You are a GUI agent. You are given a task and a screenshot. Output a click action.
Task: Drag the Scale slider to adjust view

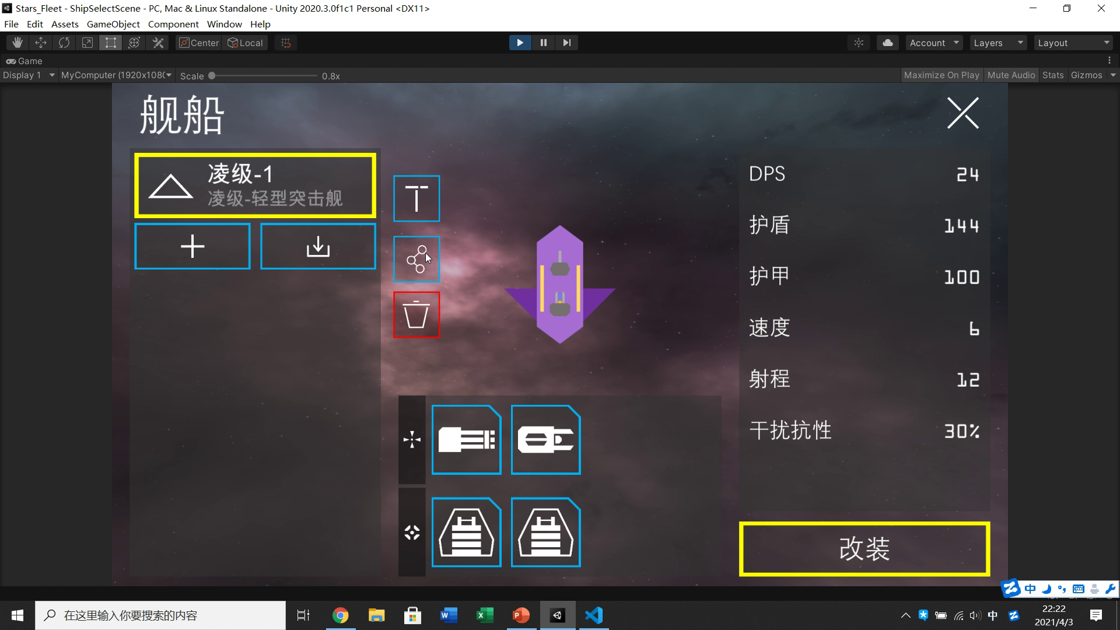coord(212,75)
